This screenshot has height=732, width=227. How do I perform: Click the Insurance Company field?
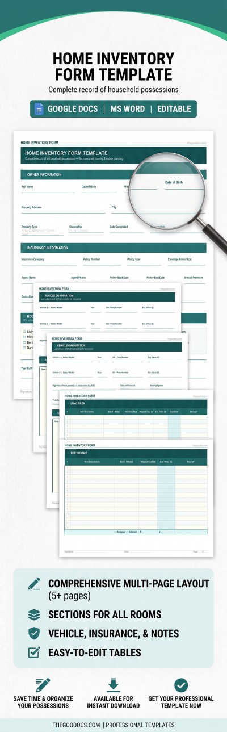point(49,262)
